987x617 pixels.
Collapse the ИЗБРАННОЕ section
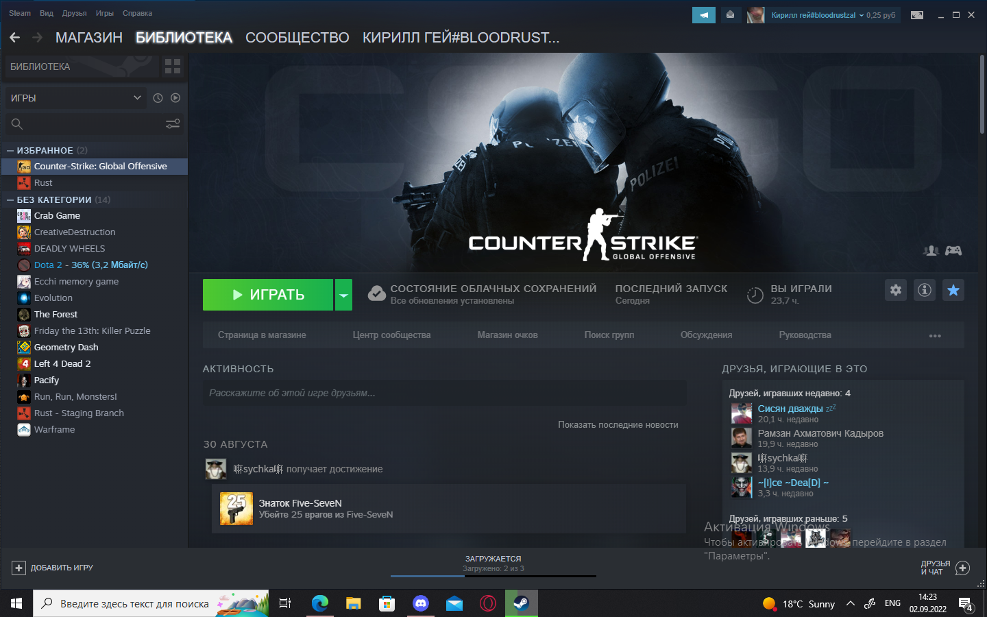coord(10,150)
